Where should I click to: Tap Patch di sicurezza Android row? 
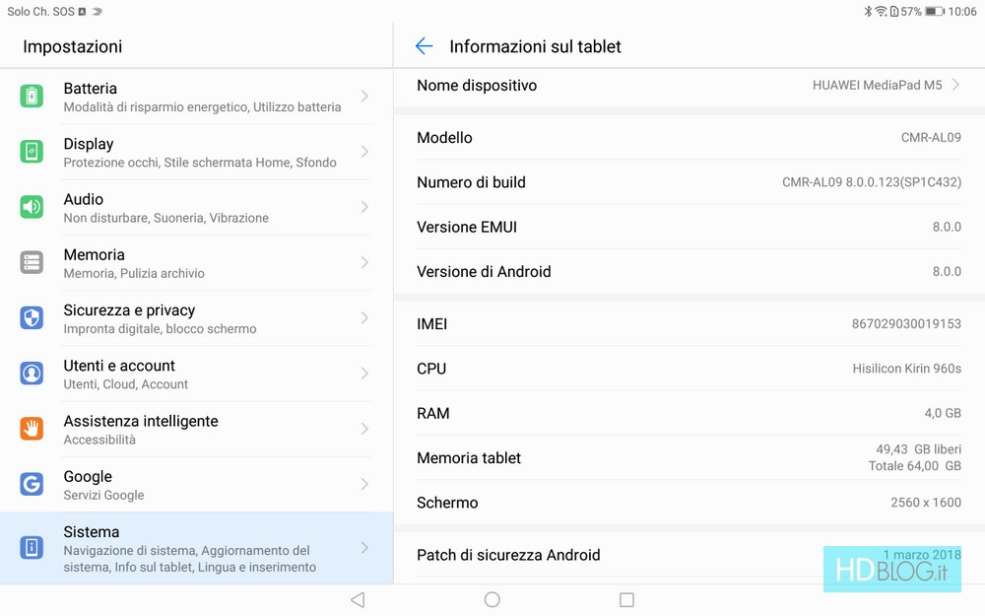coord(689,555)
